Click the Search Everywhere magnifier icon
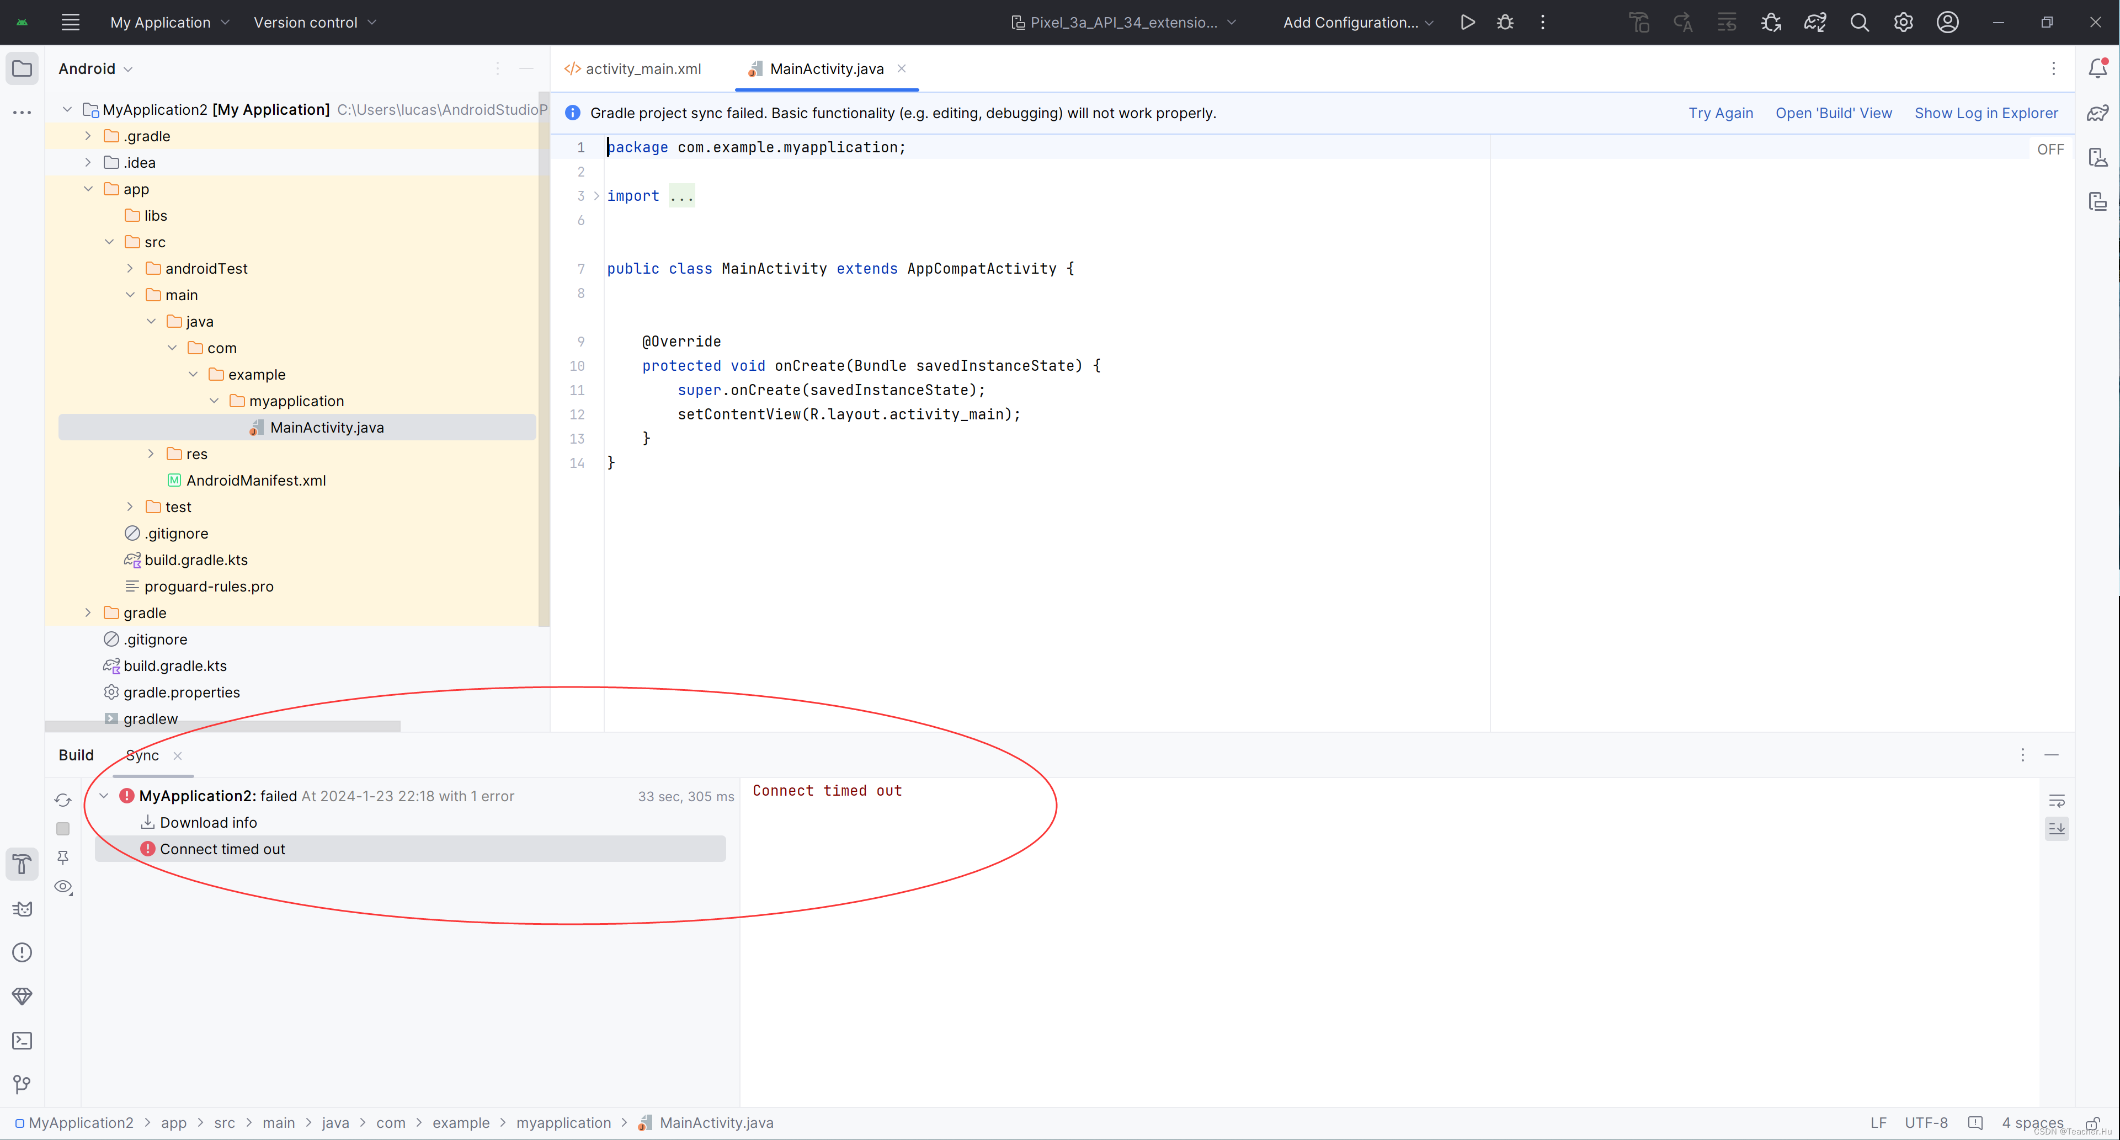The image size is (2120, 1140). [x=1859, y=23]
